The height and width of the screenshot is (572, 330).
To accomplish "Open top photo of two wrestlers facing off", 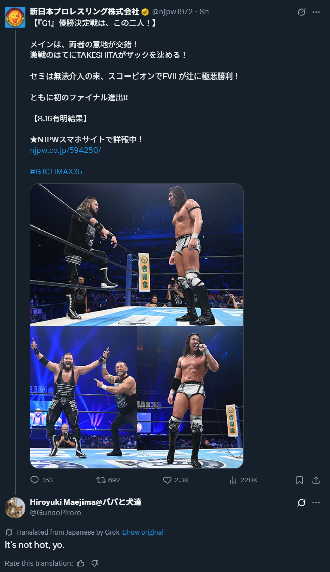I will [x=137, y=255].
